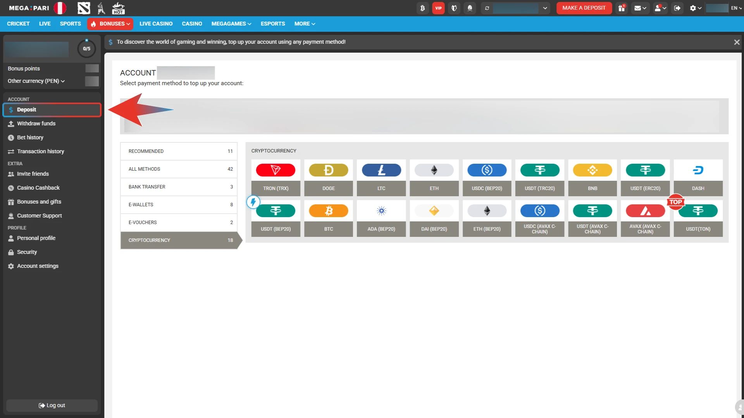Viewport: 744px width, 418px height.
Task: Select ETH payment tile
Action: pos(434,178)
